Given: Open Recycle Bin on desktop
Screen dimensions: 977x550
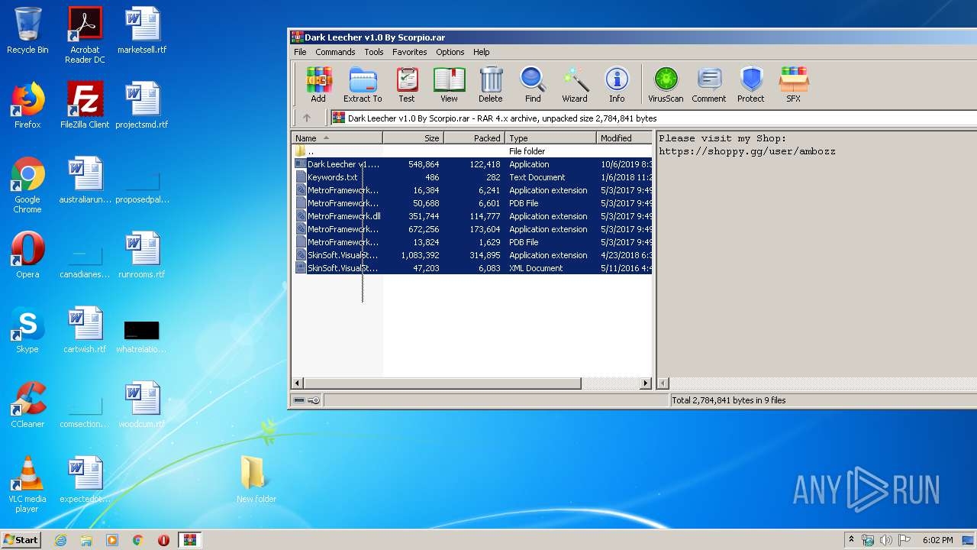Looking at the screenshot, I should 27,31.
